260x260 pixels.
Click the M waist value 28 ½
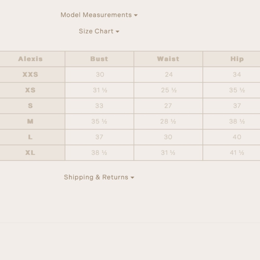pyautogui.click(x=168, y=121)
